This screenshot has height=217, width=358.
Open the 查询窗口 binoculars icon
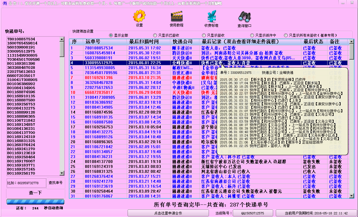coord(244,17)
